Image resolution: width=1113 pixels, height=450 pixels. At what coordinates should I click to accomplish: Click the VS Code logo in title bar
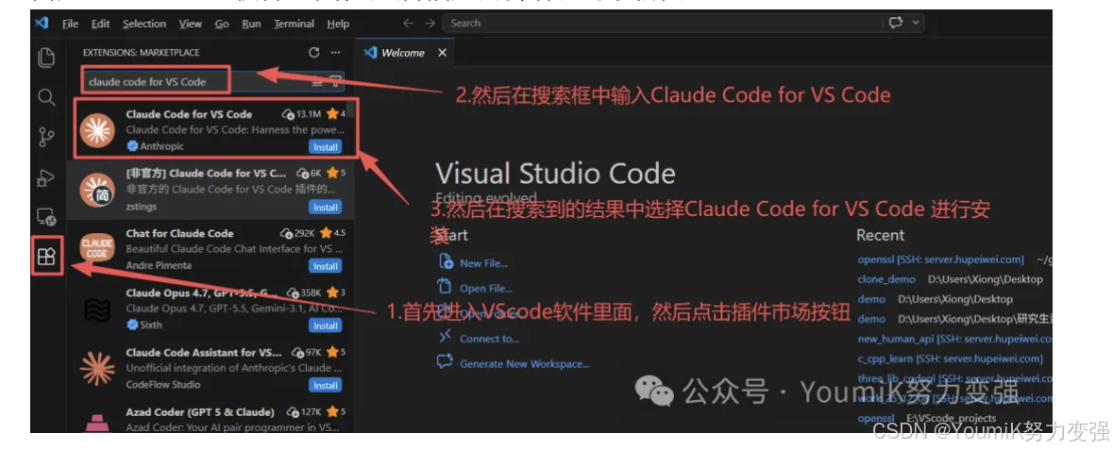42,23
